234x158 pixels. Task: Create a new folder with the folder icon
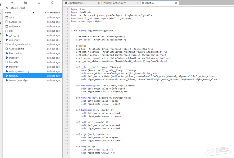coord(25,3)
